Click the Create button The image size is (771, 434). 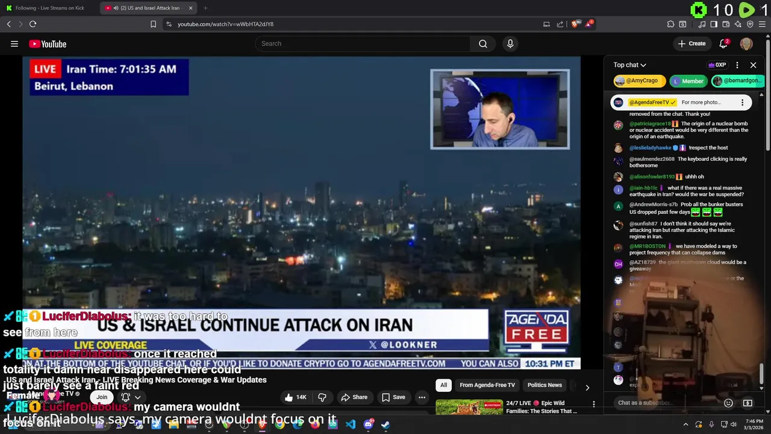coord(691,43)
